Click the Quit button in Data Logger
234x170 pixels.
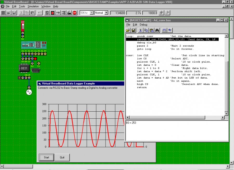pyautogui.click(x=62, y=157)
